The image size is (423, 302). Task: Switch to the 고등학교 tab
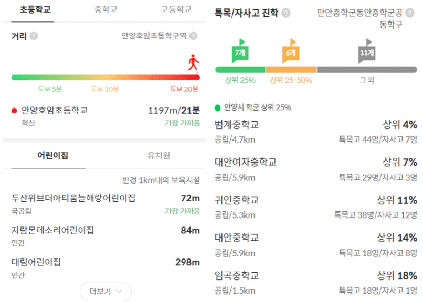(176, 10)
